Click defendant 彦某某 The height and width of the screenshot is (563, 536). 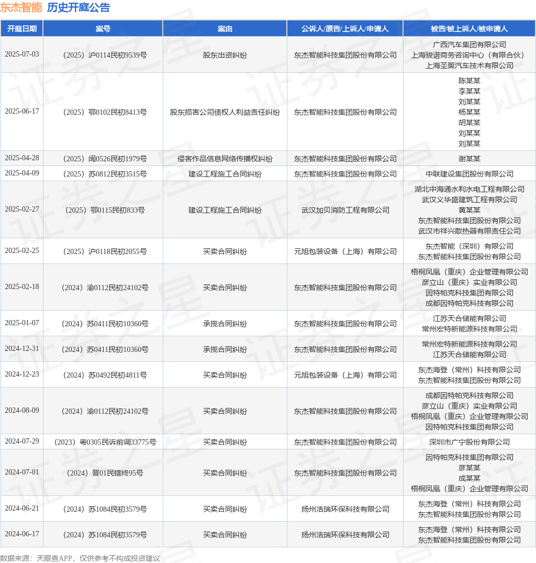pyautogui.click(x=470, y=468)
